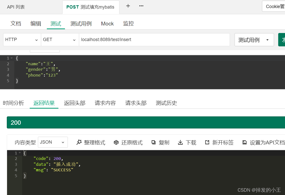The image size is (285, 195).
Task: Click the download (下载) icon
Action: (x=180, y=142)
